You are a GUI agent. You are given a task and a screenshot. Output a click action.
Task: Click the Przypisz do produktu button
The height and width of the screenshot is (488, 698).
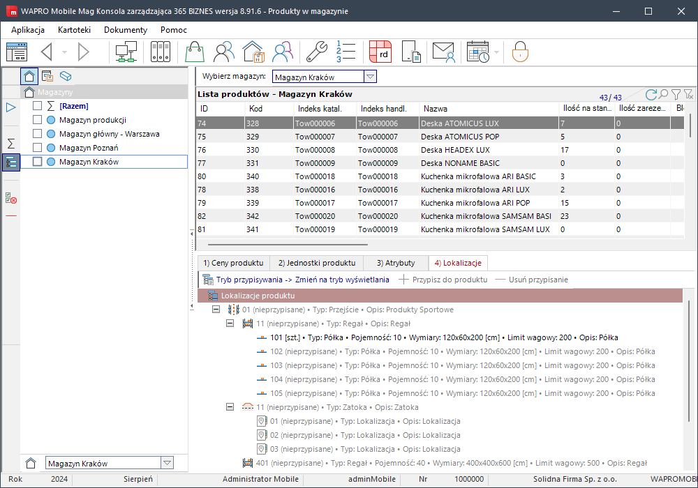(443, 280)
